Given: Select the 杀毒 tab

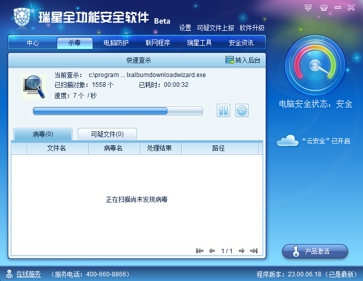Looking at the screenshot, I should click(75, 43).
